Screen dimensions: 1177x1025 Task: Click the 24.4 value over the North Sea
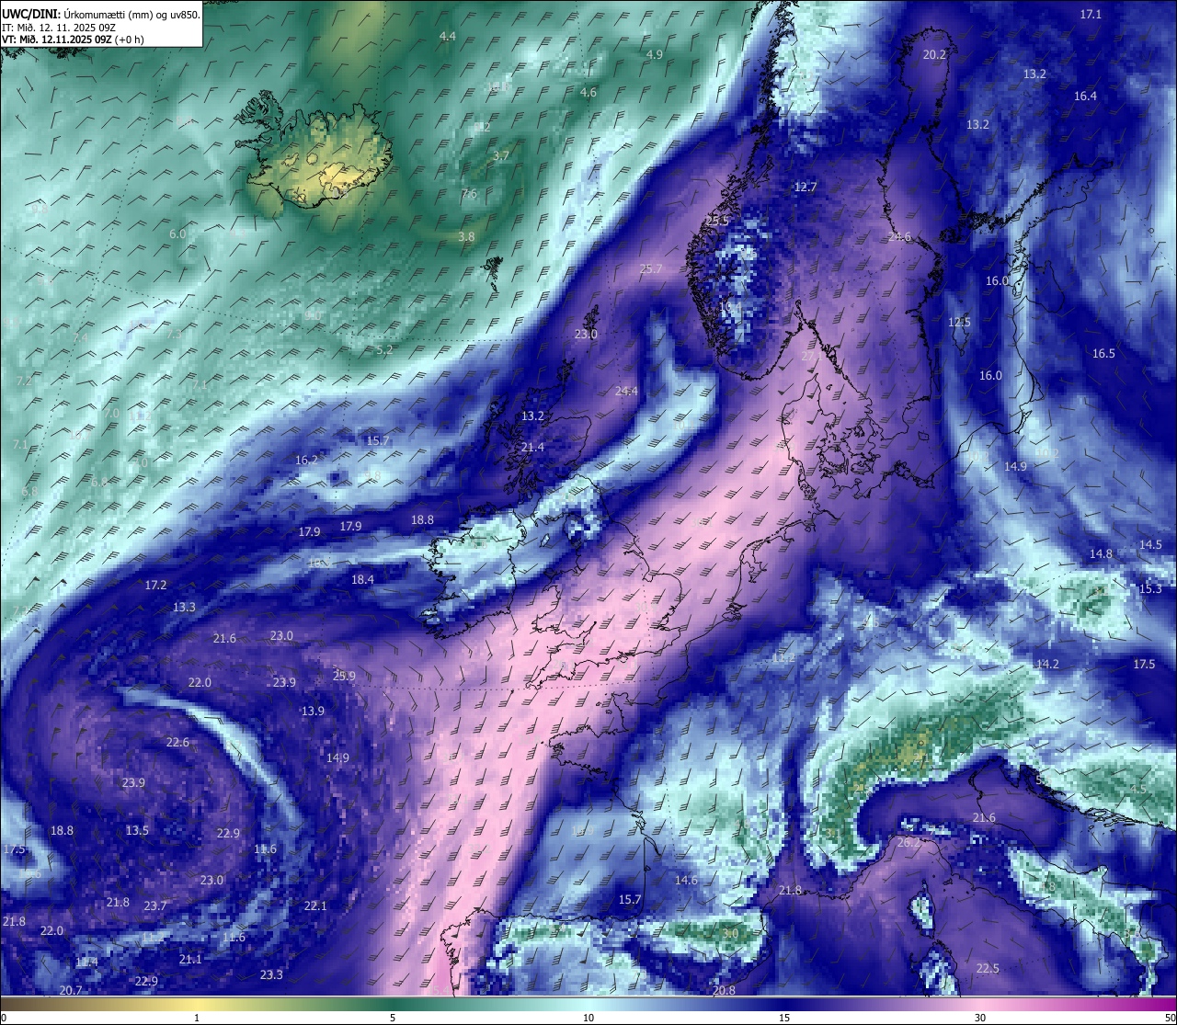(626, 392)
